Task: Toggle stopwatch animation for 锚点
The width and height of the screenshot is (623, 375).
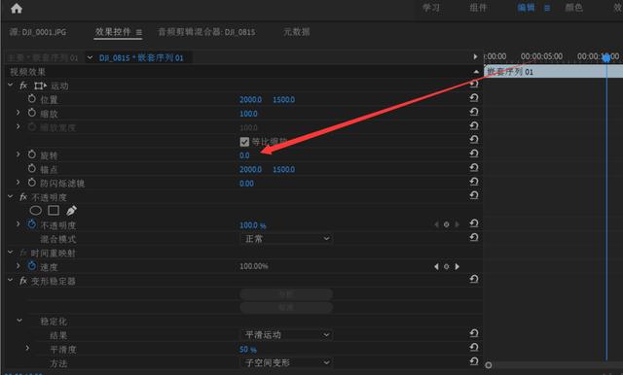Action: (x=32, y=168)
